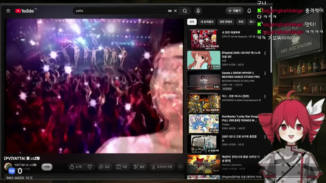326x183 pixels.
Task: Click the 조회수 365만회 view count text
Action: click(15, 178)
